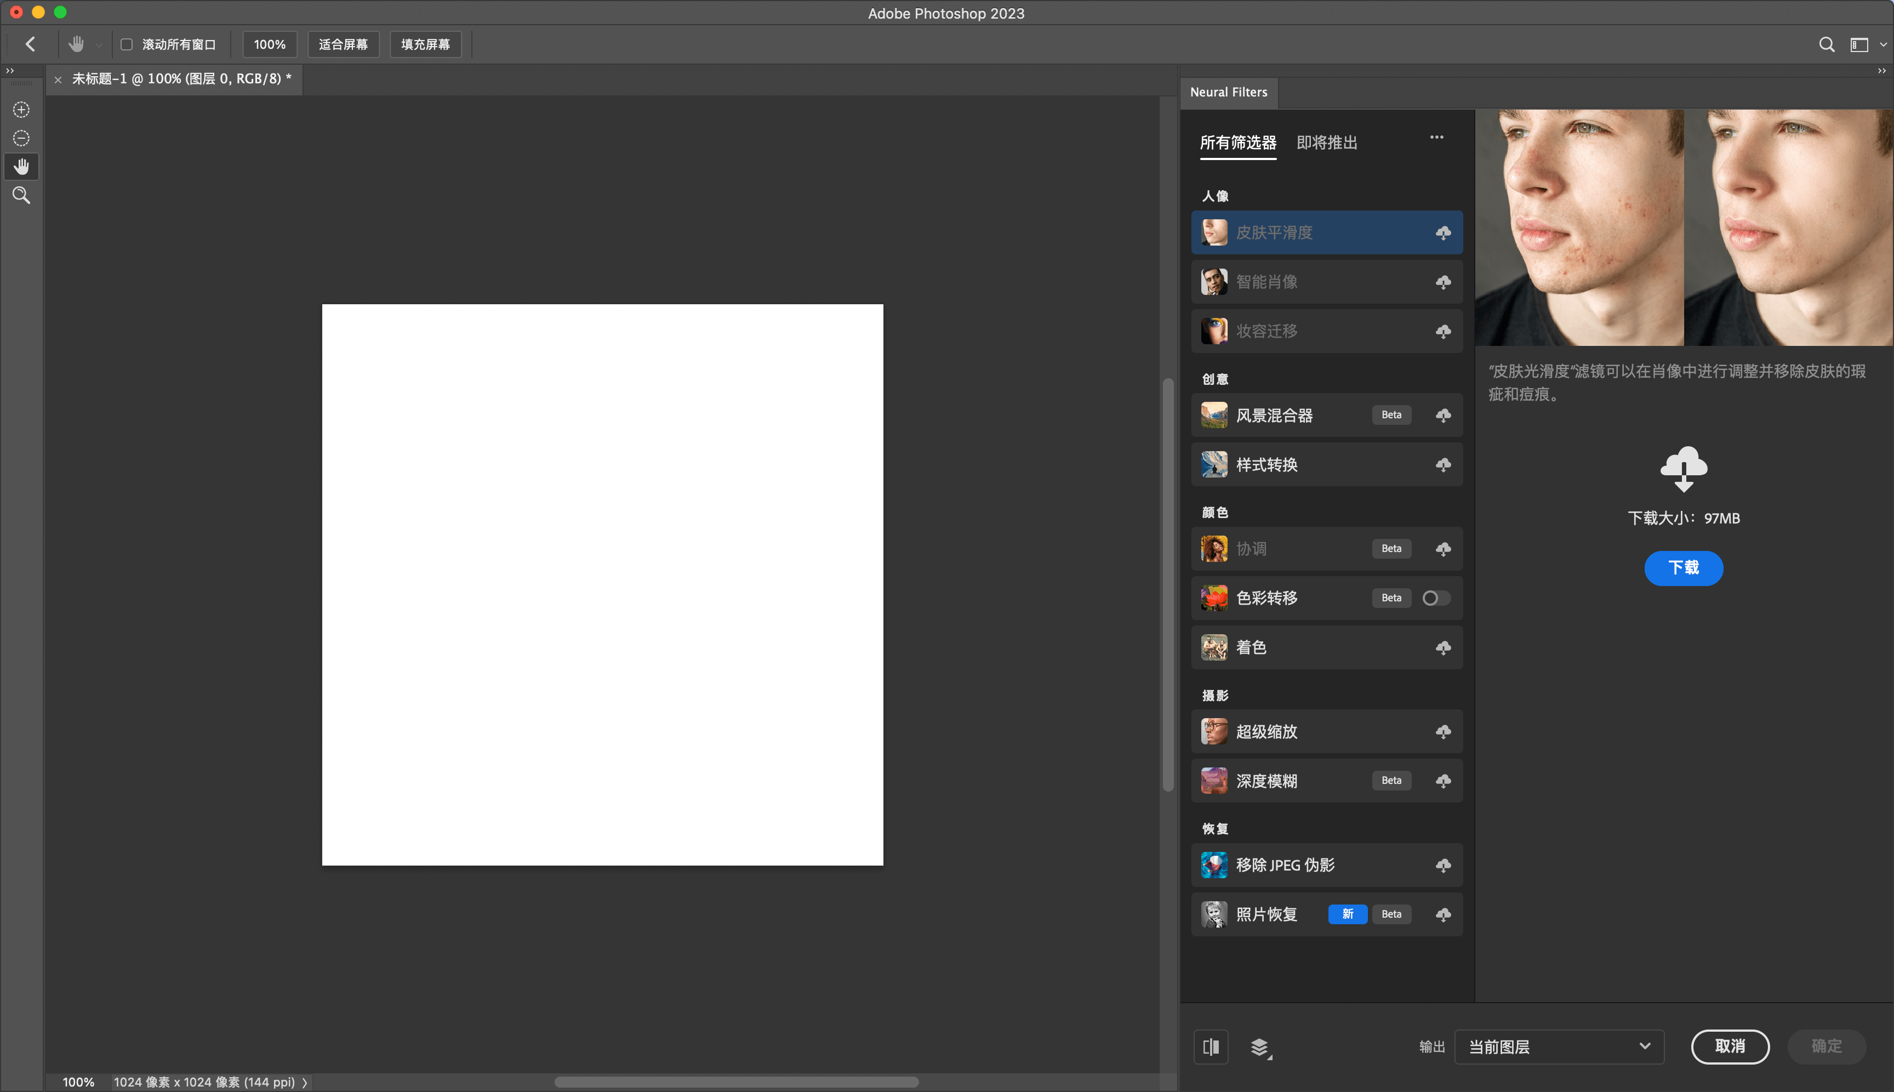Image resolution: width=1894 pixels, height=1092 pixels.
Task: Click cloud download icon for 超级缩放
Action: click(1442, 731)
